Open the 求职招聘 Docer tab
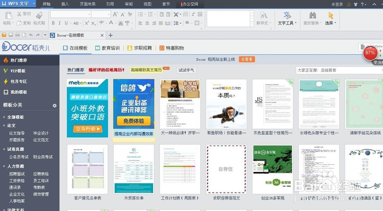 tap(140, 48)
